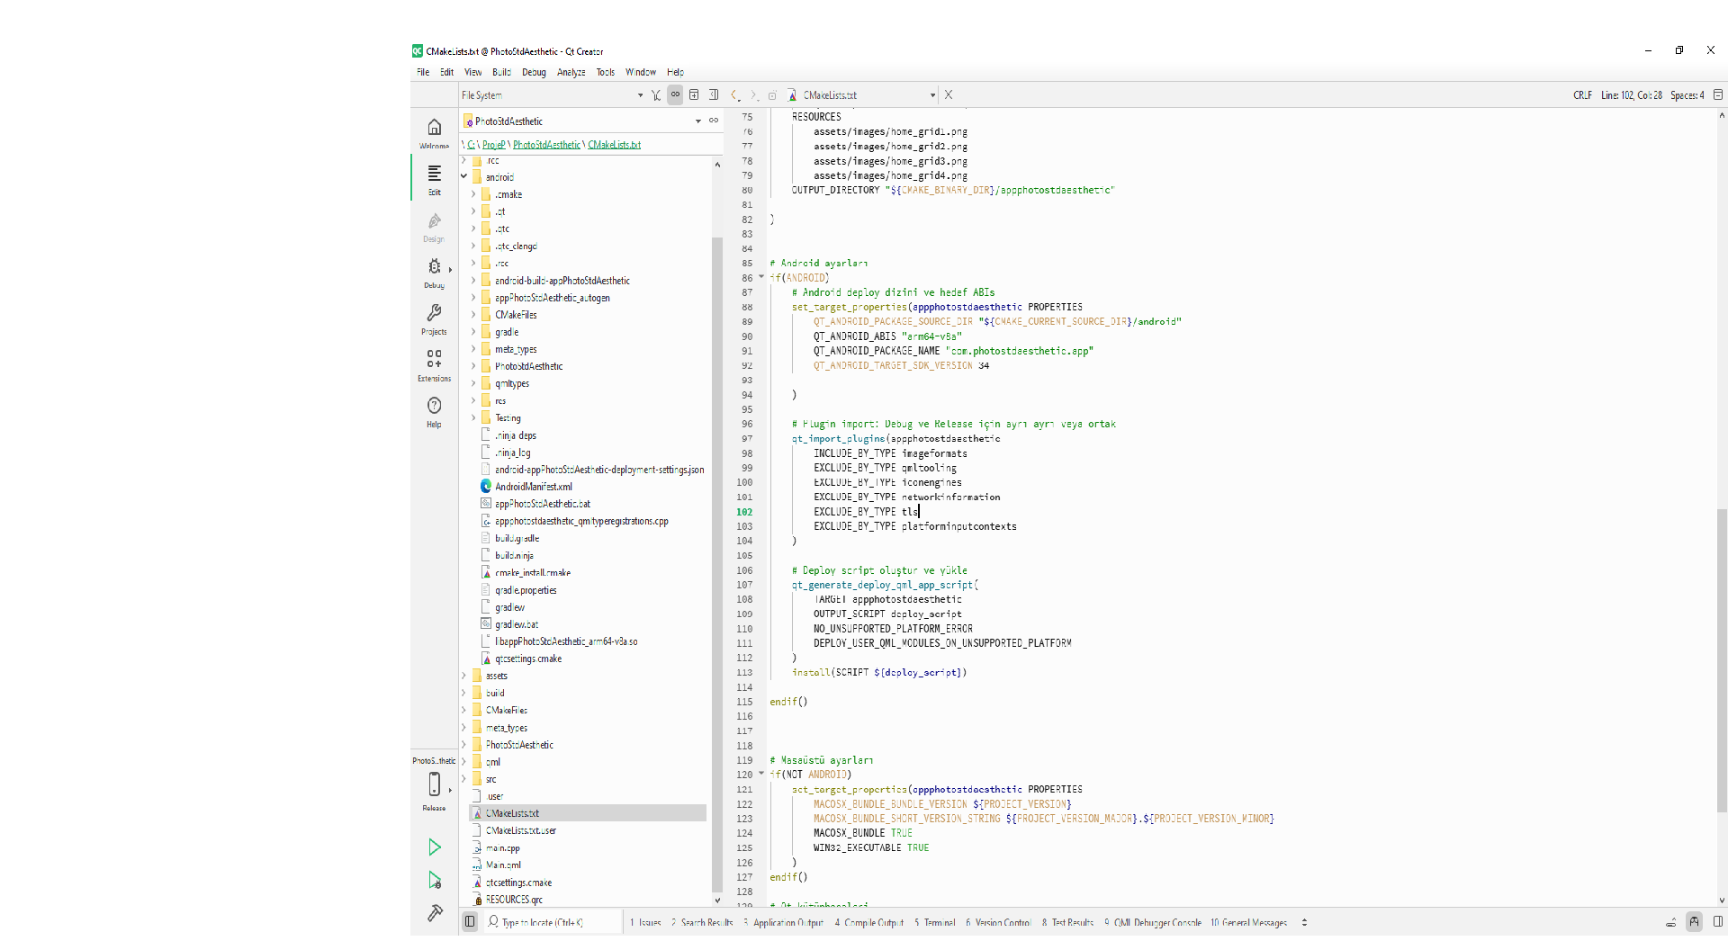Viewport: 1728px width, 950px height.
Task: Open the Window menu
Action: point(641,72)
